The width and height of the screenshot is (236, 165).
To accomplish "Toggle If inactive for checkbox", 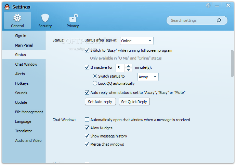I will tap(87, 67).
